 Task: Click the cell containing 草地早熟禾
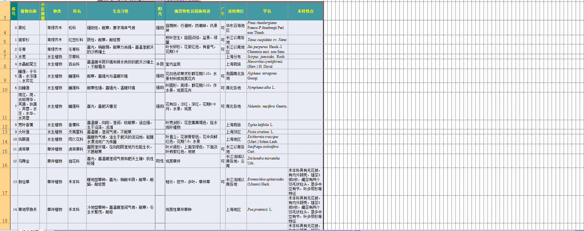pyautogui.click(x=29, y=209)
